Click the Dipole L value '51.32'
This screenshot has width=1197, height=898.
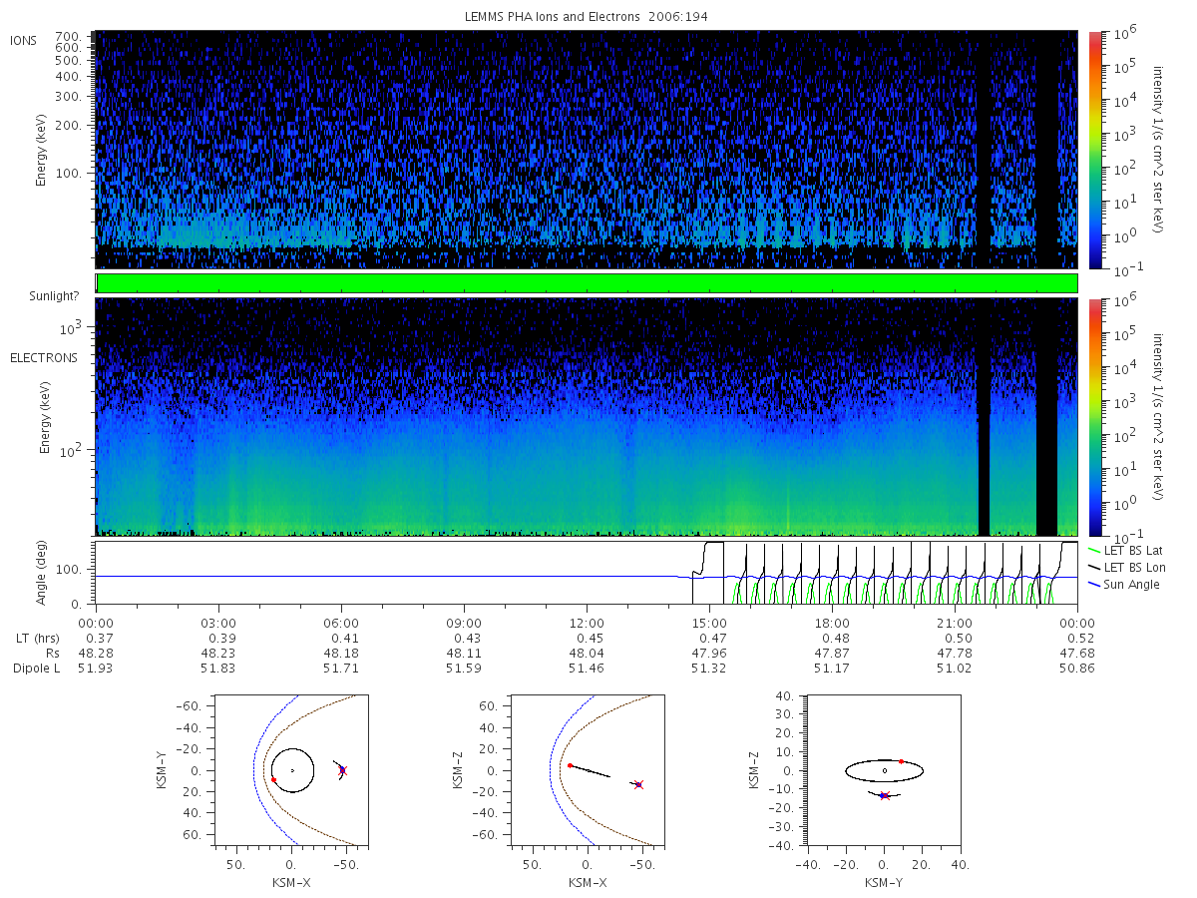[709, 669]
